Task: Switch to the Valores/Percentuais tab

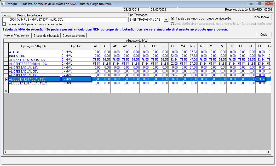Action: coord(17,35)
